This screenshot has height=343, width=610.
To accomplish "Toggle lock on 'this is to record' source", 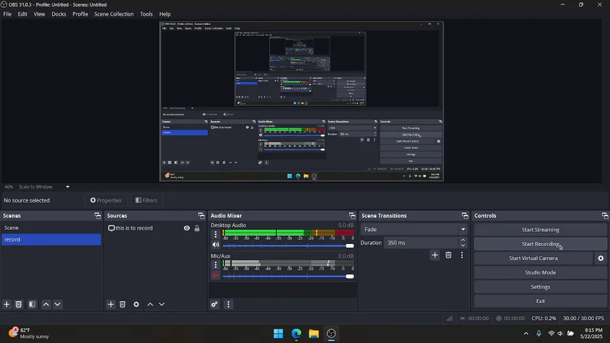I will tap(197, 228).
